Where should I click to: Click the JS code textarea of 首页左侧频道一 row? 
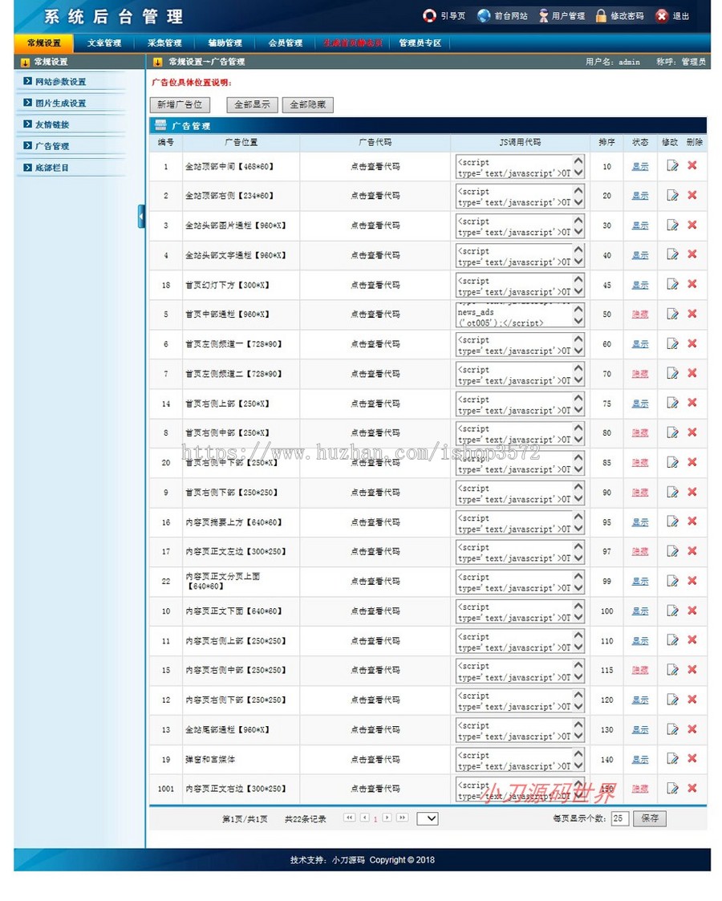521,344
